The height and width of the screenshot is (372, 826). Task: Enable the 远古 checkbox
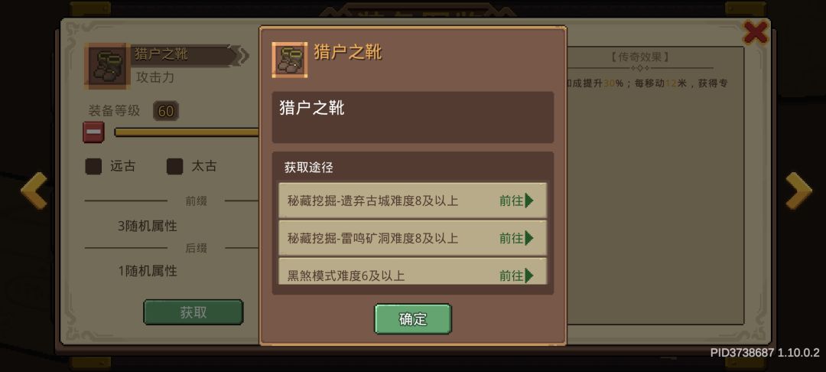coord(94,167)
